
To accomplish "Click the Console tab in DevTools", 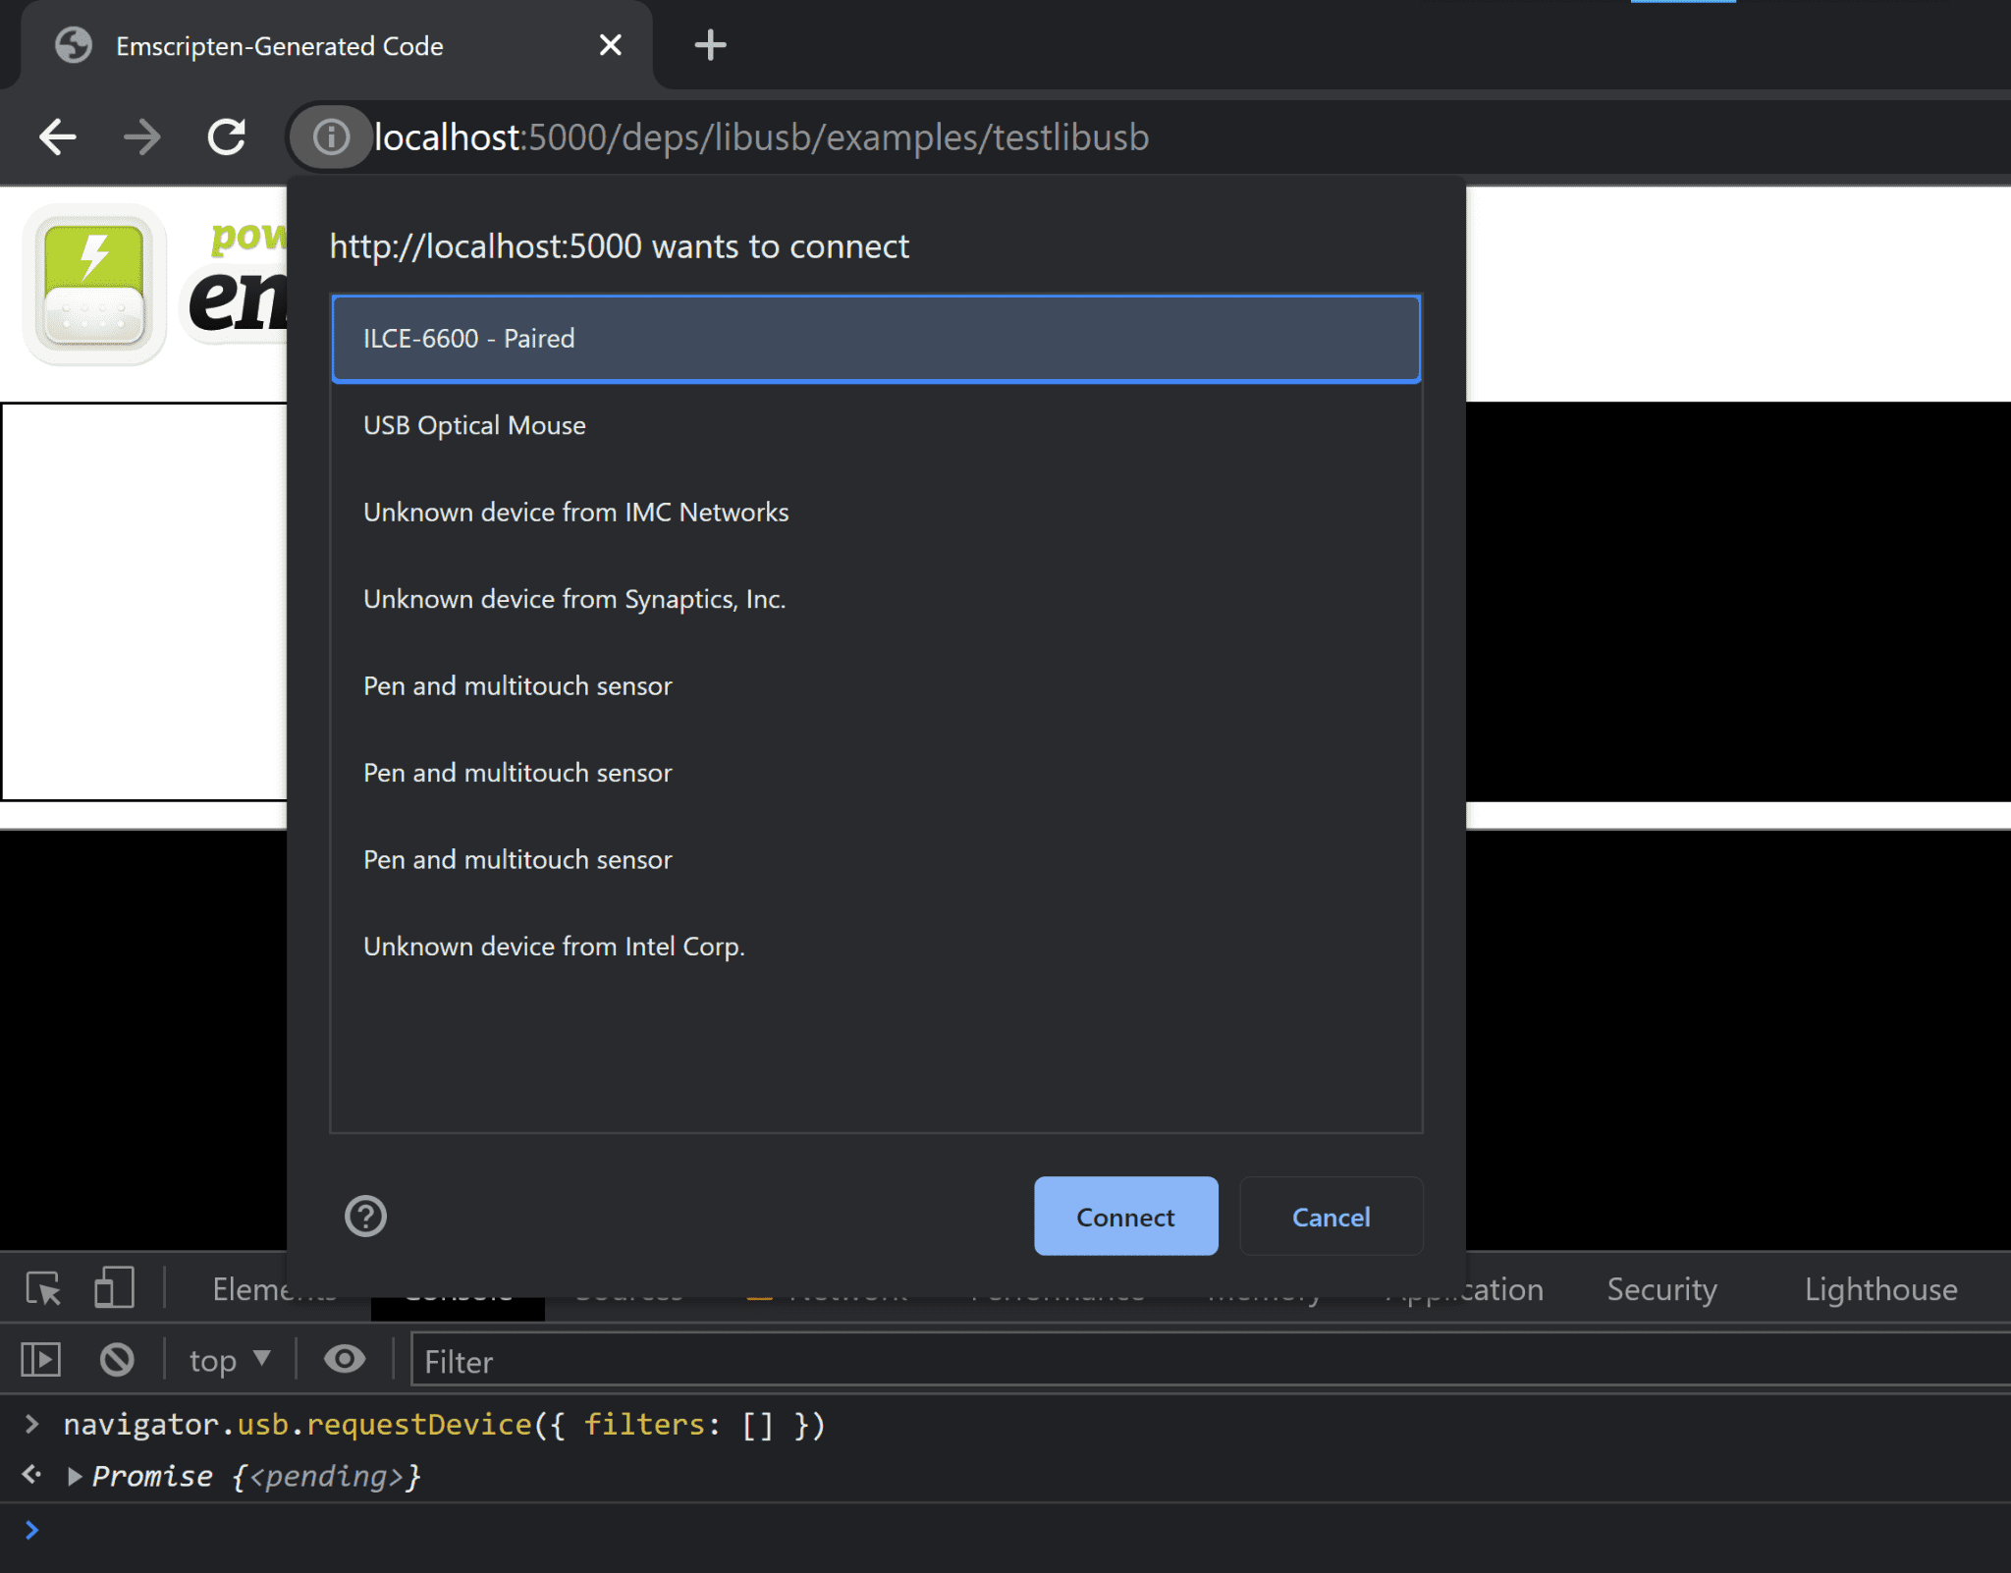I will (461, 1289).
